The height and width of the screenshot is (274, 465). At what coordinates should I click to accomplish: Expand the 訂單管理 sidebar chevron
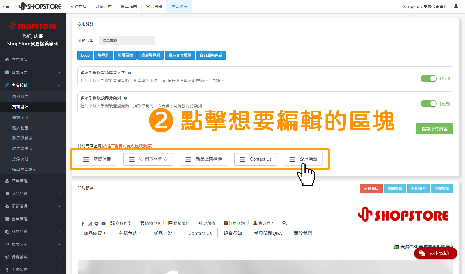(x=59, y=232)
